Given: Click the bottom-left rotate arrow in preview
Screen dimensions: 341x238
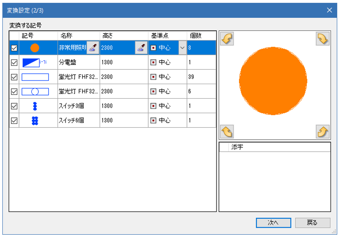Looking at the screenshot, I should pyautogui.click(x=227, y=131).
